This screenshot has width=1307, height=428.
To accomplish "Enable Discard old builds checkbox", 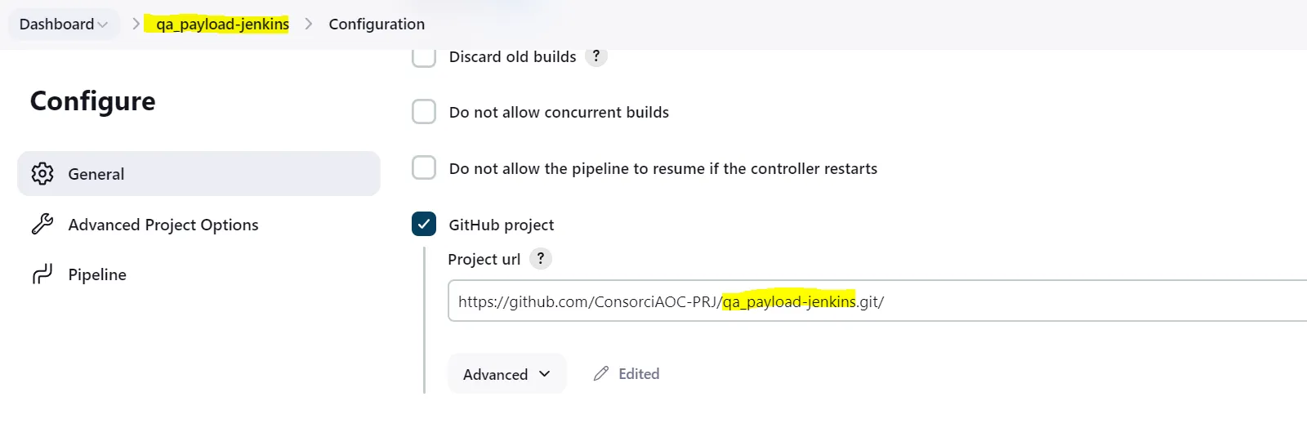I will 424,57.
